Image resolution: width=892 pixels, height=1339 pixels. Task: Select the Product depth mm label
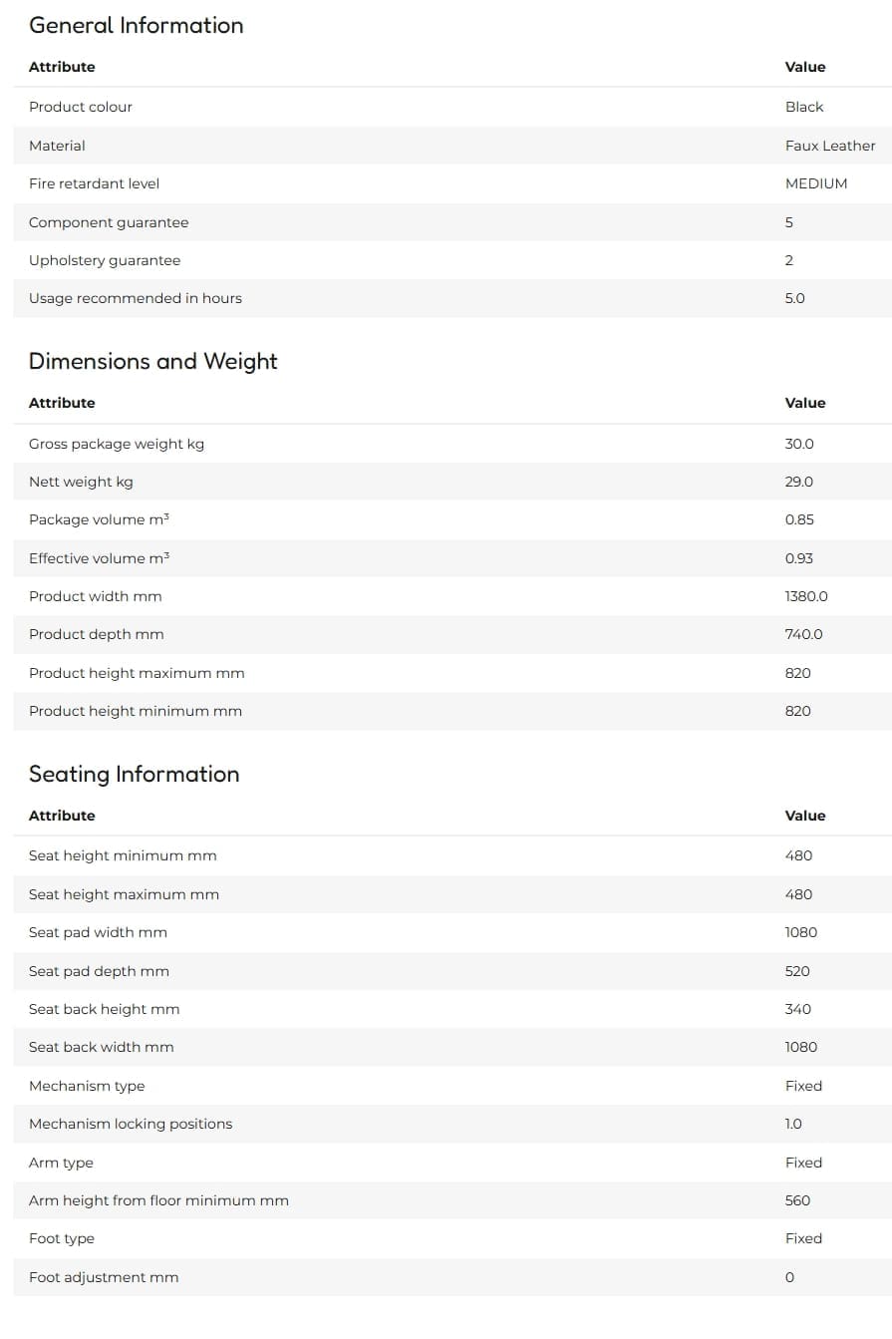click(x=97, y=634)
